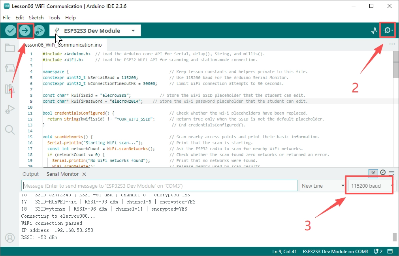Image resolution: width=399 pixels, height=256 pixels.
Task: Open the Tools menu
Action: pyautogui.click(x=55, y=17)
